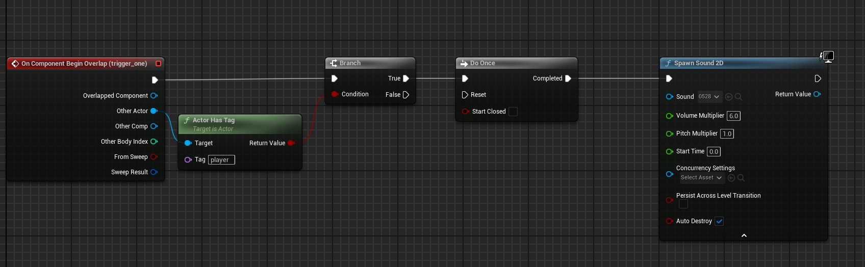The height and width of the screenshot is (267, 865).
Task: Click the Actor Has Tag Target input pin
Action: [x=188, y=143]
